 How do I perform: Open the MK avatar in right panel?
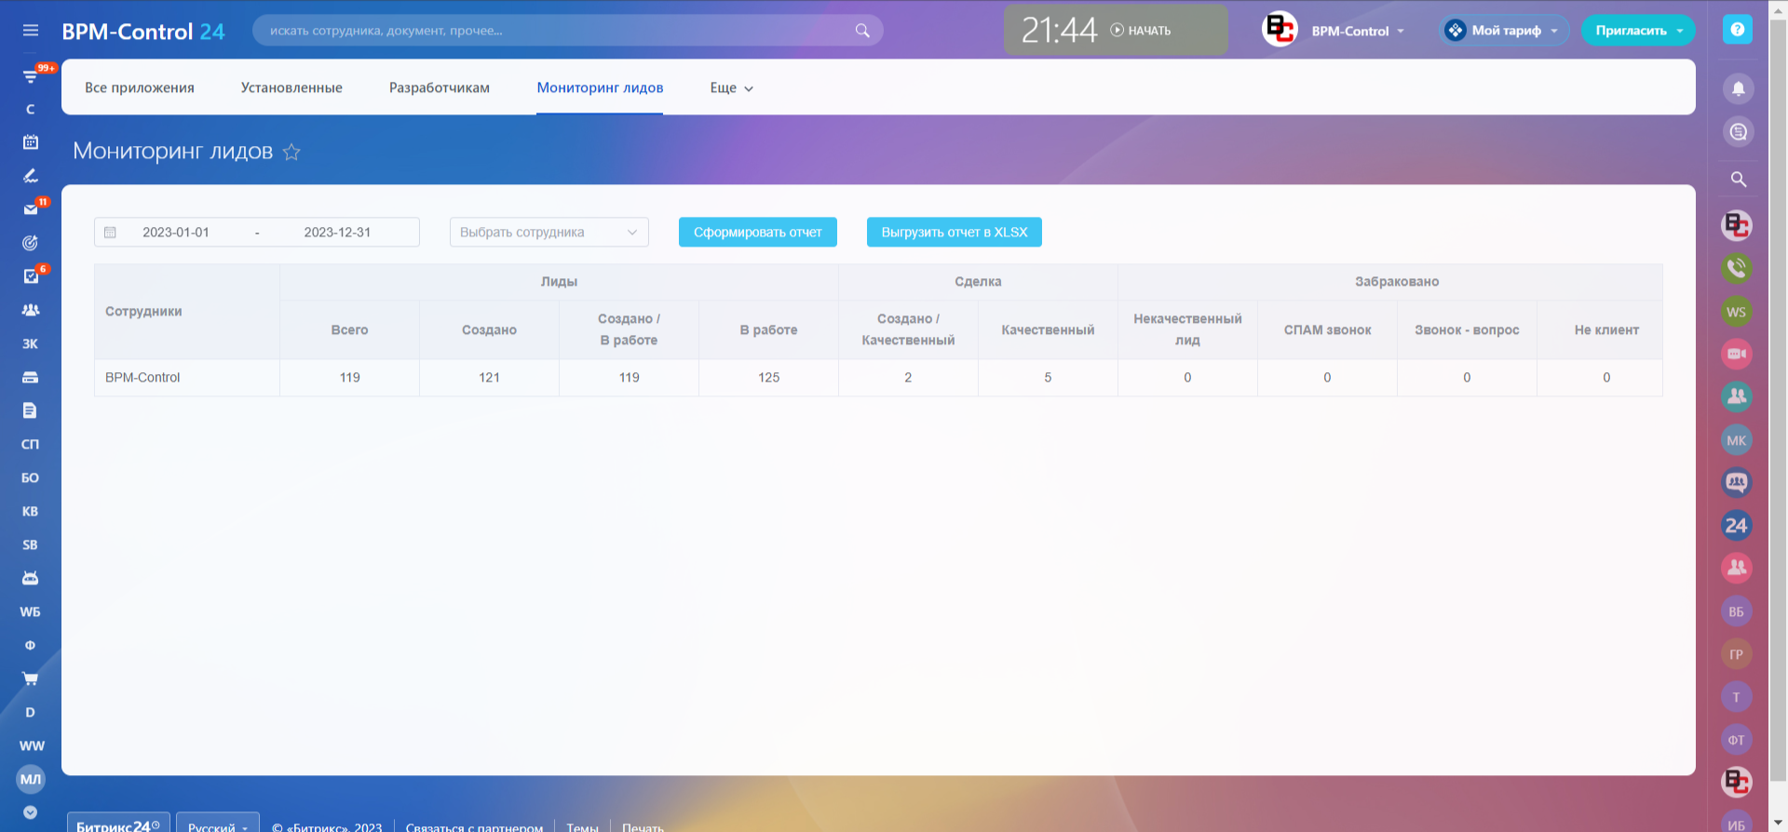(1737, 440)
